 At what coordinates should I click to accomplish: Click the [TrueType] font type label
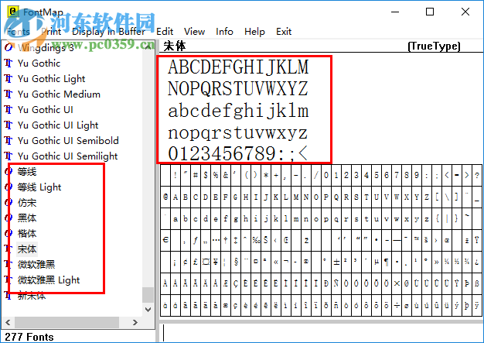pyautogui.click(x=434, y=46)
